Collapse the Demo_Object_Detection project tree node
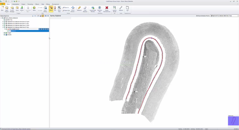239x130 pixels. [x=1, y=18]
